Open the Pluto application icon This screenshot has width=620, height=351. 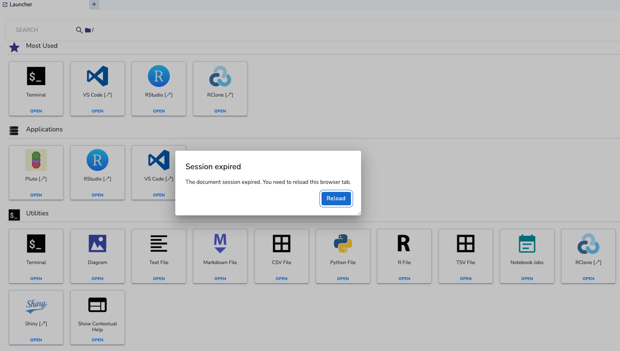36,160
